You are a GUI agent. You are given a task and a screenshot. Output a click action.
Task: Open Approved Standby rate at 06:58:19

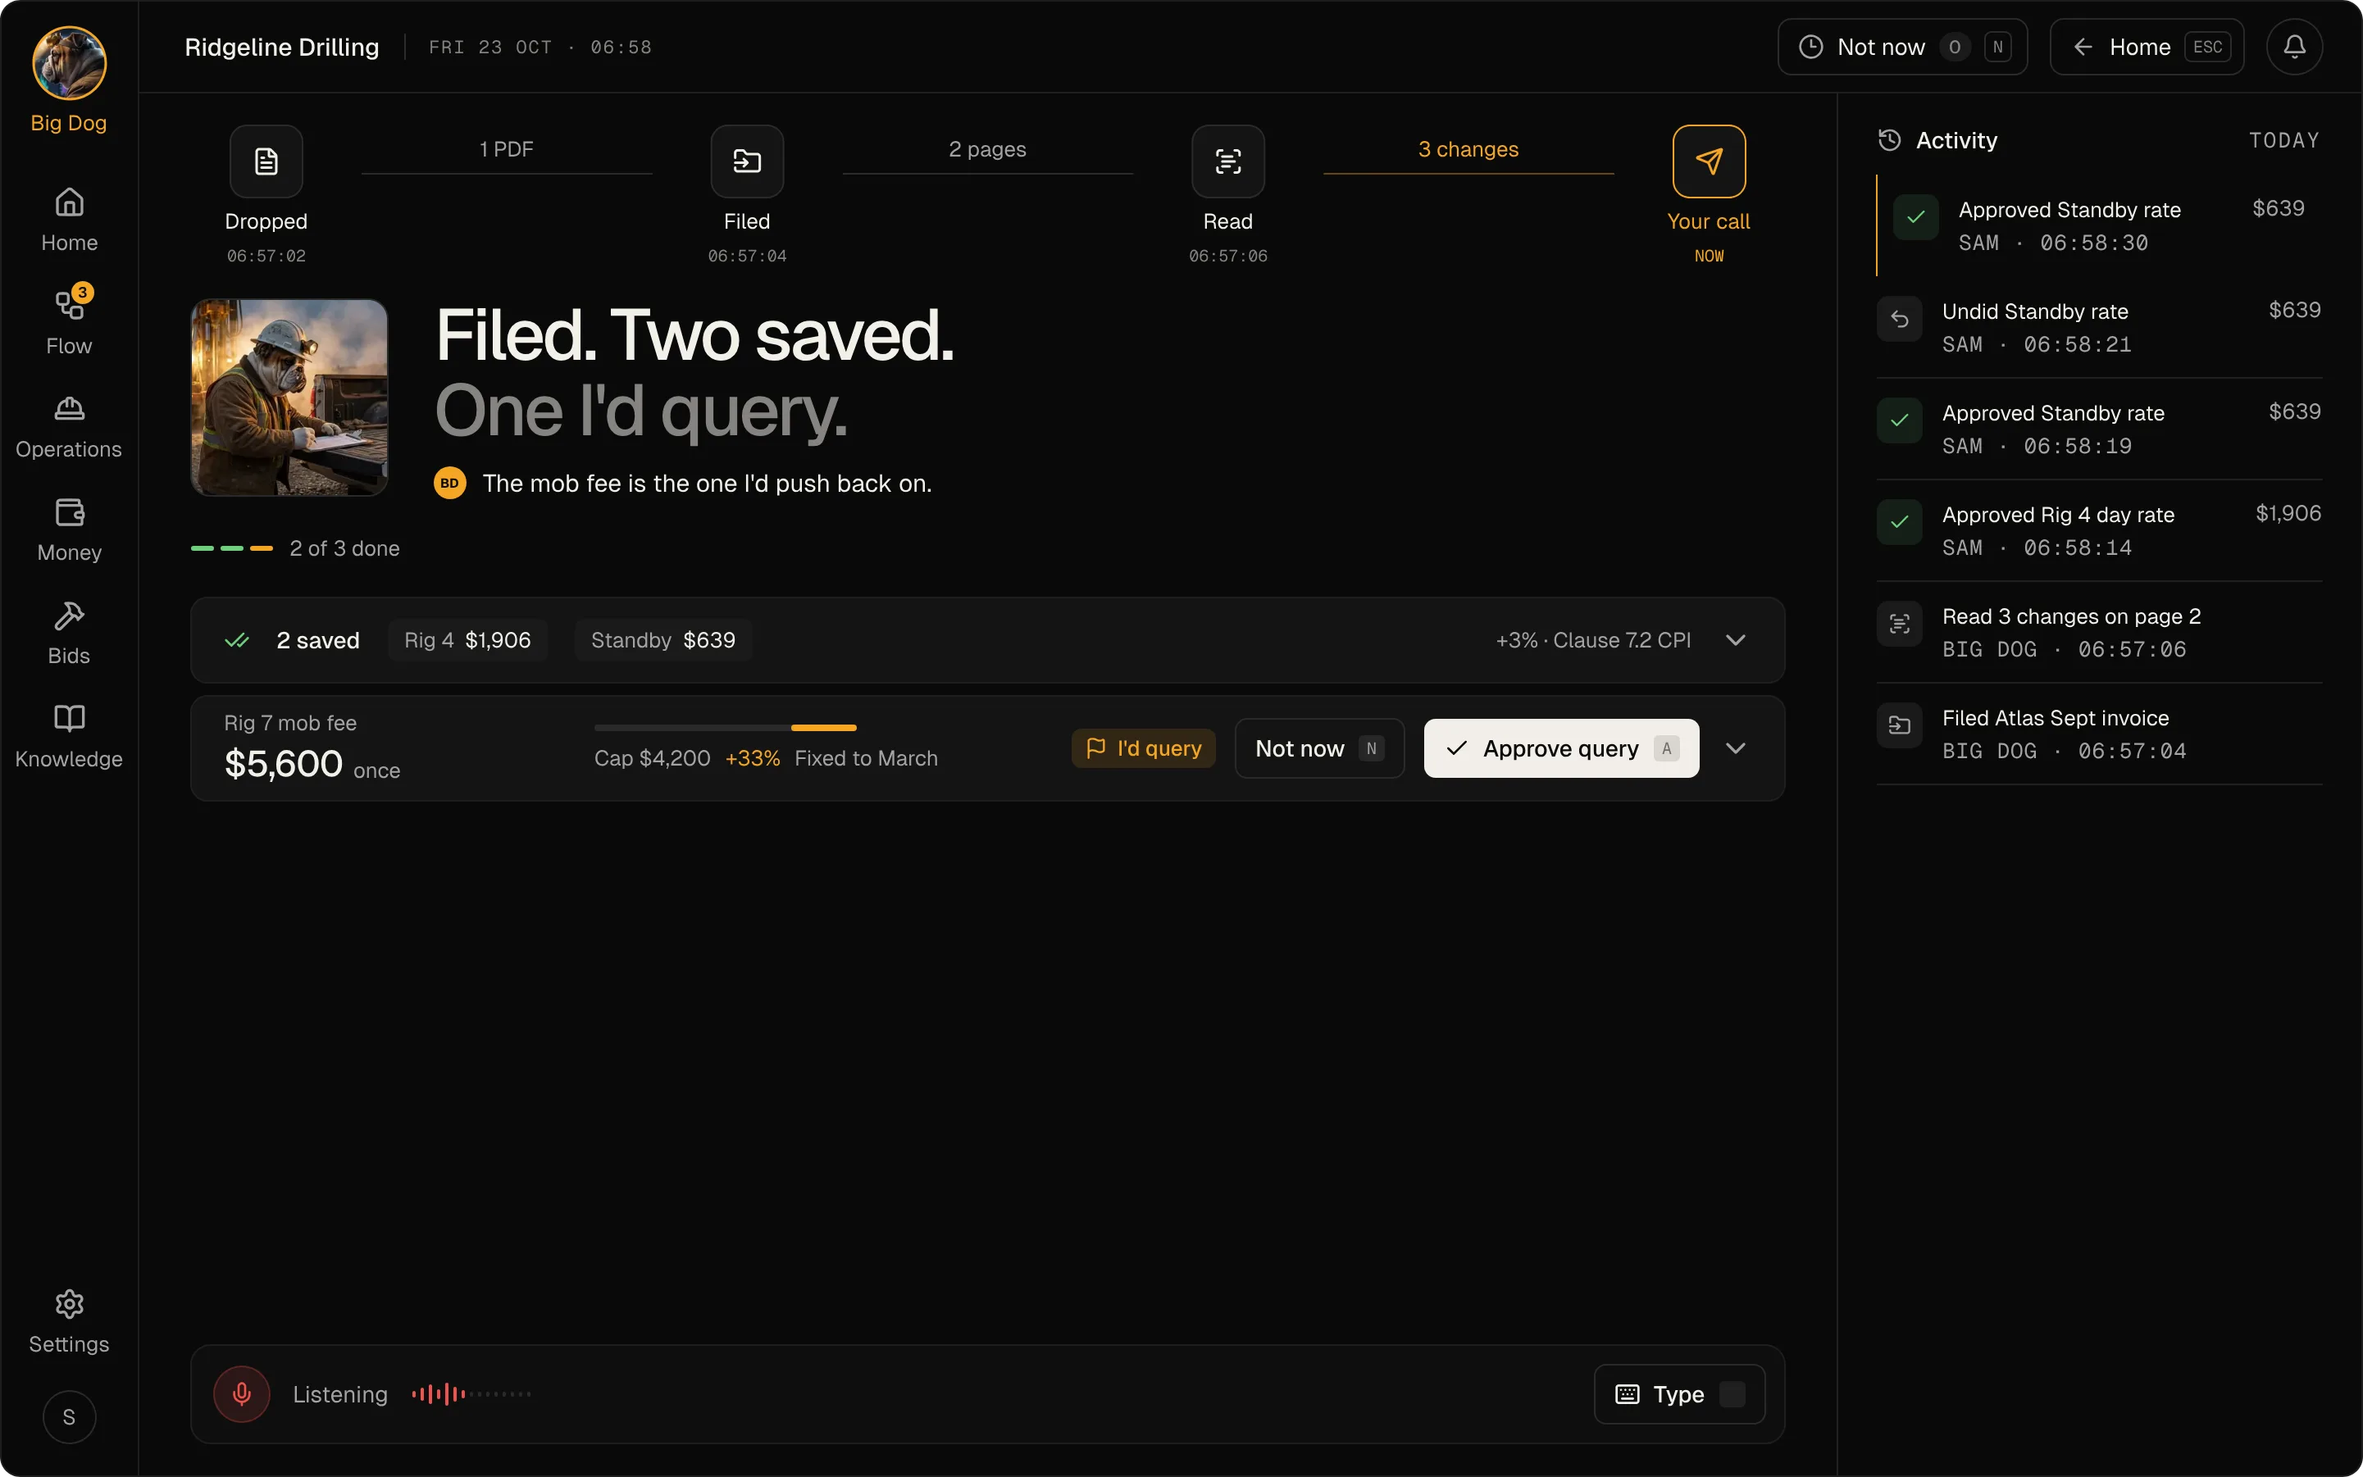click(x=2099, y=429)
